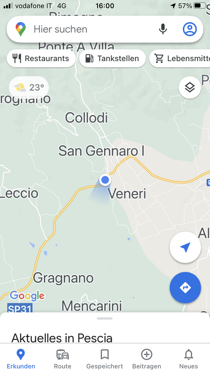This screenshot has width=210, height=374.
Task: Expand the bottom sheet drag handle
Action: coord(105,319)
